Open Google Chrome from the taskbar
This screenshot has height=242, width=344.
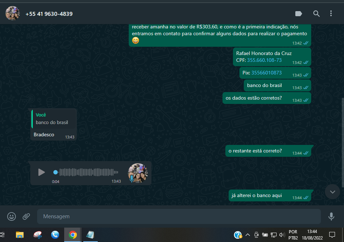pyautogui.click(x=73, y=235)
